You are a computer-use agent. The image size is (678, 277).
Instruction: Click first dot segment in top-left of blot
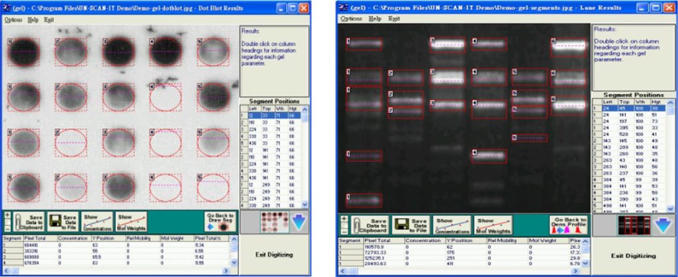[x=23, y=52]
